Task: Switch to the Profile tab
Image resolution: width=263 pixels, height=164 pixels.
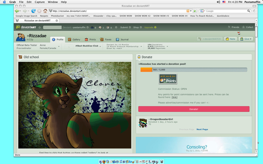Action: click(58, 39)
